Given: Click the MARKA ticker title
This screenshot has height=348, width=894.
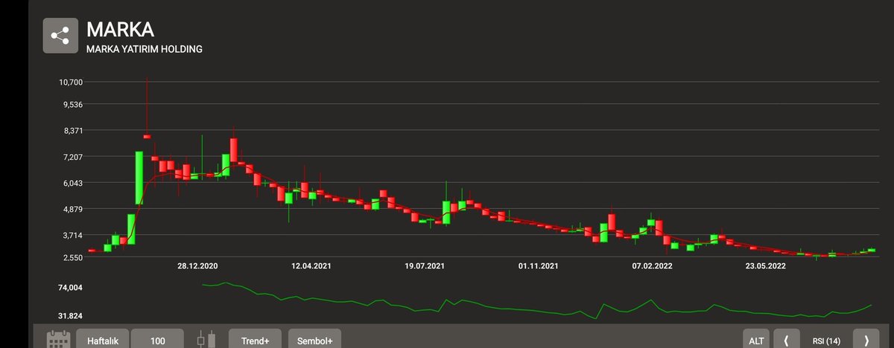Looking at the screenshot, I should [120, 30].
